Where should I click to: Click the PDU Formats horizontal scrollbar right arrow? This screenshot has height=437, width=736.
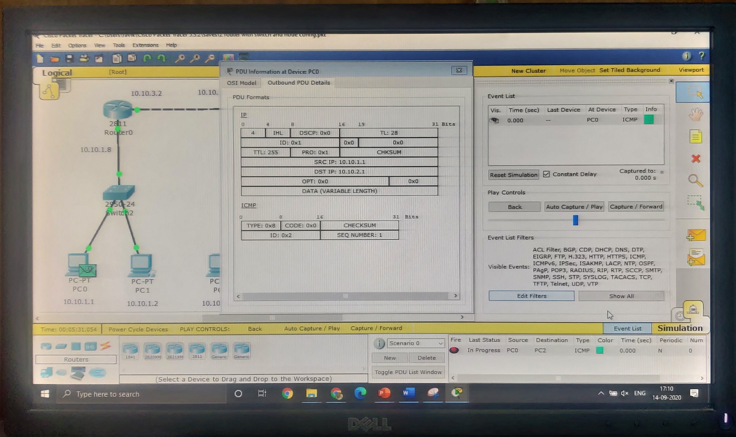pos(455,296)
